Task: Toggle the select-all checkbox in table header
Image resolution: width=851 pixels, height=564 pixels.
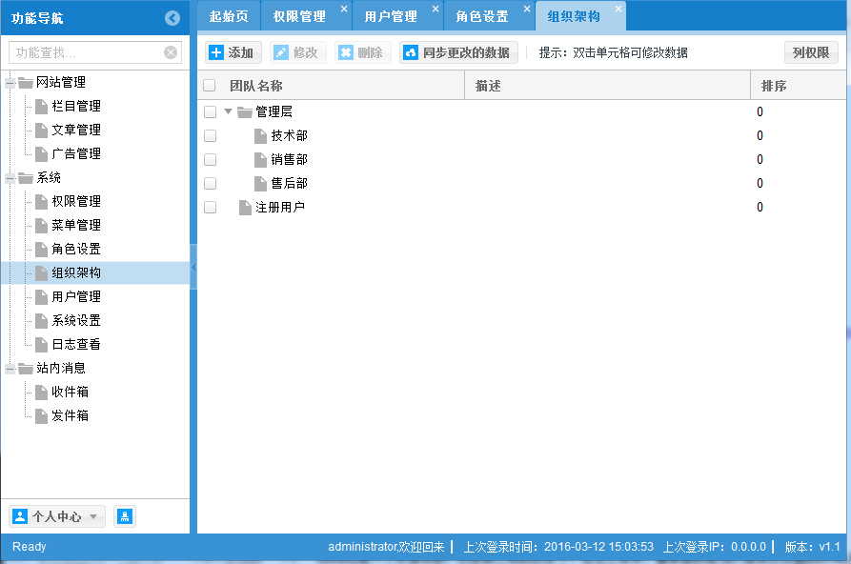Action: 210,85
